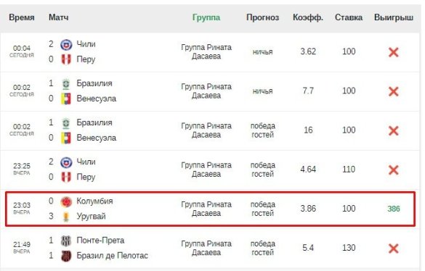Sort by the Группа column header
The image size is (425, 271).
pos(206,17)
